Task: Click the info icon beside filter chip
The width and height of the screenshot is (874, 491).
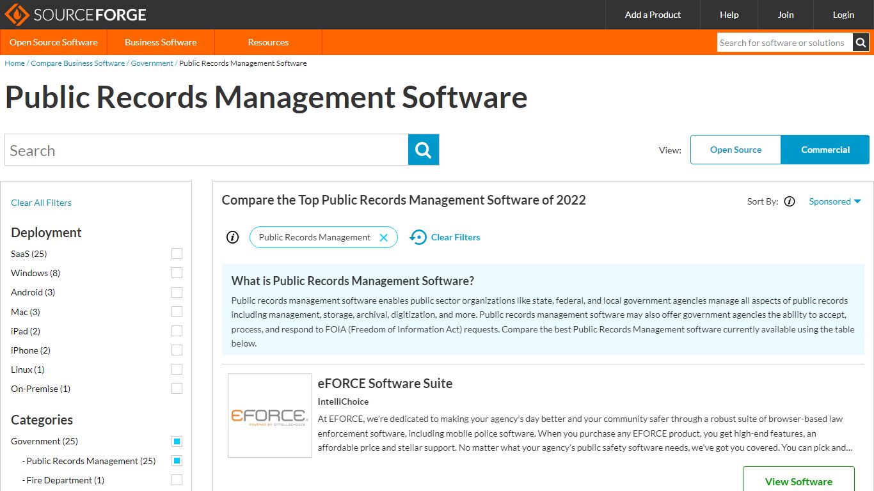Action: click(x=233, y=237)
